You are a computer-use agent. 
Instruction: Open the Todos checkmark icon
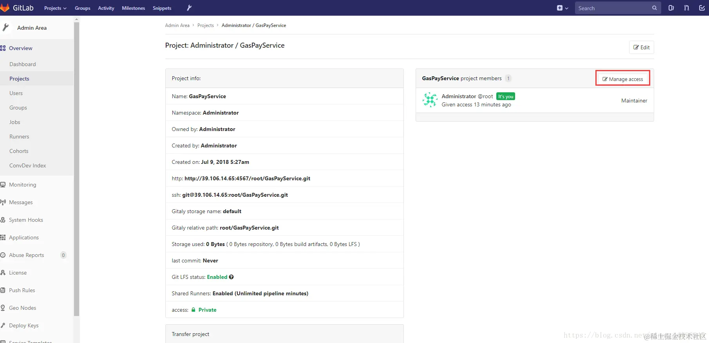click(702, 8)
